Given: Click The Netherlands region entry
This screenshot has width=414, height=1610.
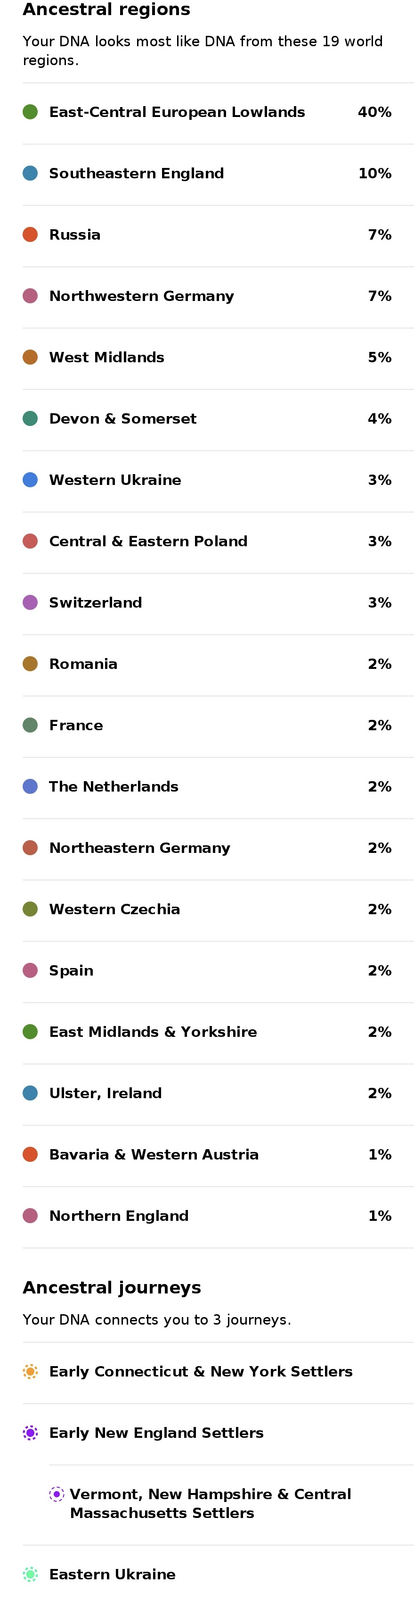Looking at the screenshot, I should [218, 786].
